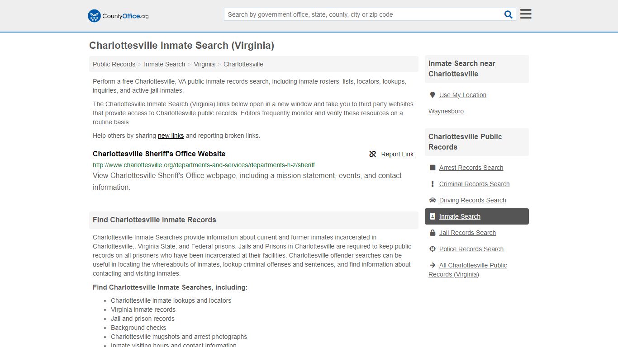
Task: Follow the 'new links' hyperlink
Action: (x=171, y=136)
